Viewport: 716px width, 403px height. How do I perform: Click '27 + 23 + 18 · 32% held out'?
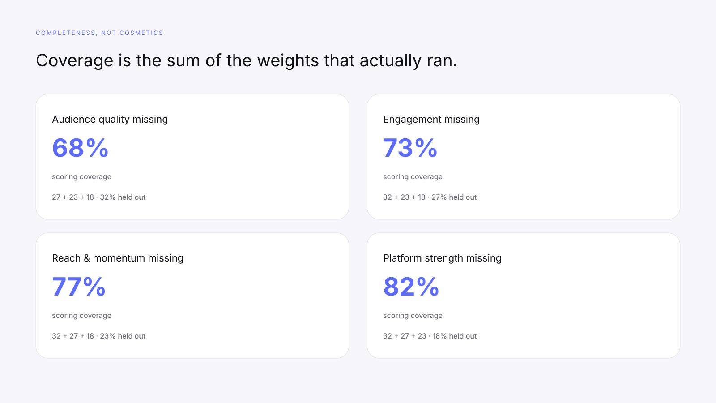tap(99, 197)
